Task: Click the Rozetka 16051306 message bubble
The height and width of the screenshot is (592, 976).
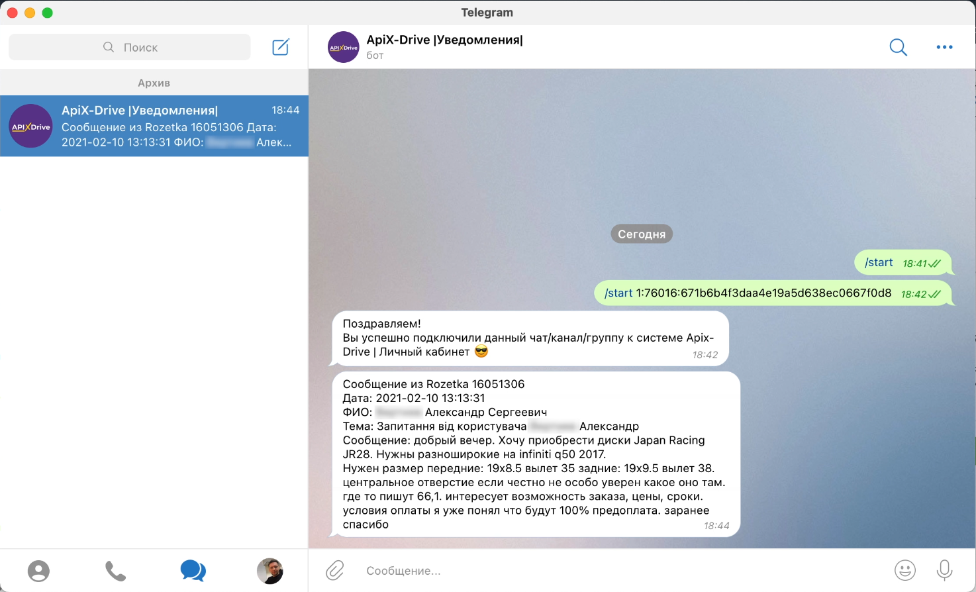Action: [536, 454]
